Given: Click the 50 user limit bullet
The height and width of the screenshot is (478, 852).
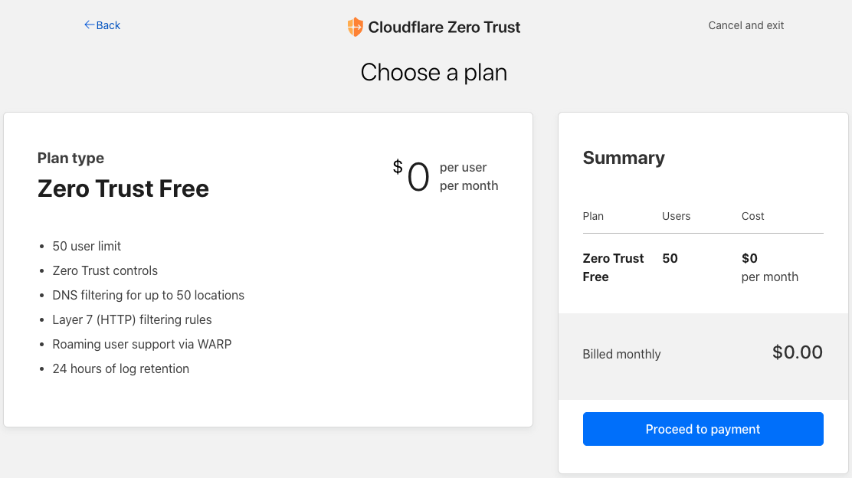Looking at the screenshot, I should [87, 246].
